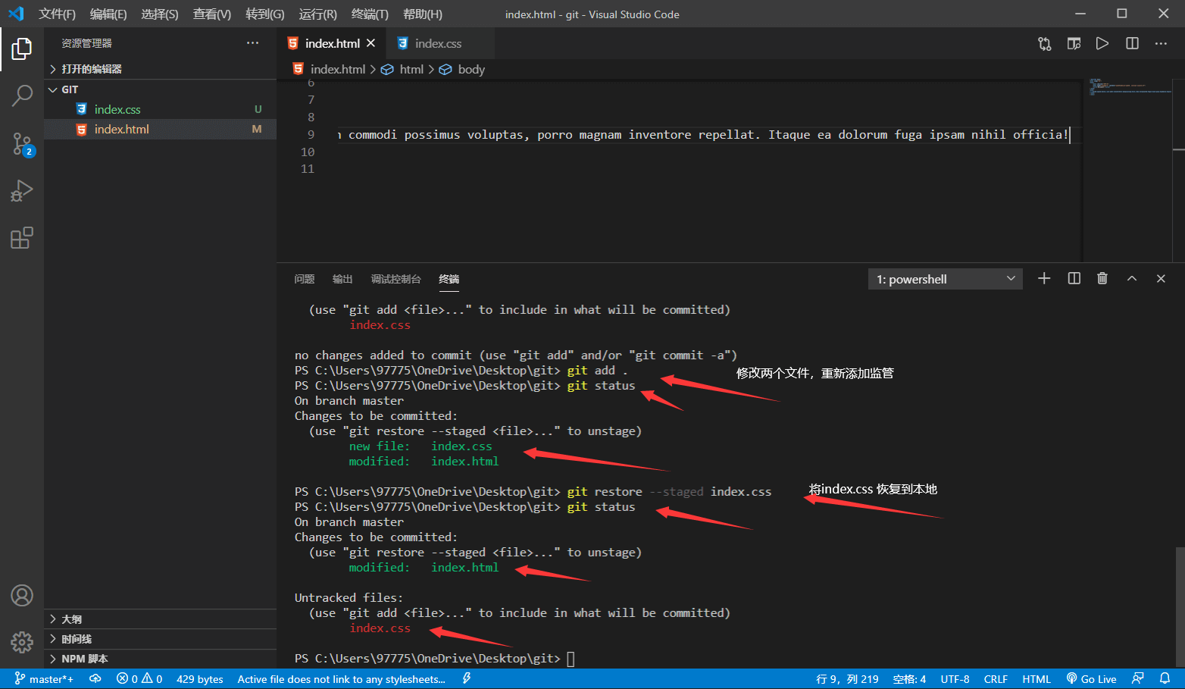Open the Accounts menu icon
The image size is (1185, 689).
click(22, 596)
